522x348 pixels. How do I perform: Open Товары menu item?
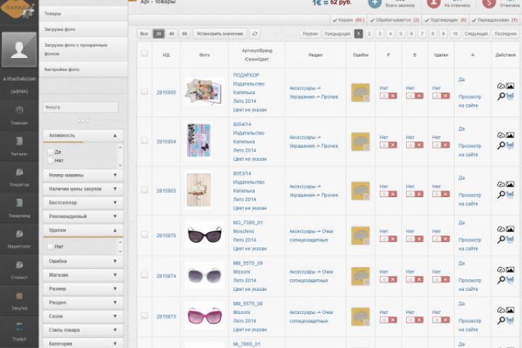tap(83, 14)
